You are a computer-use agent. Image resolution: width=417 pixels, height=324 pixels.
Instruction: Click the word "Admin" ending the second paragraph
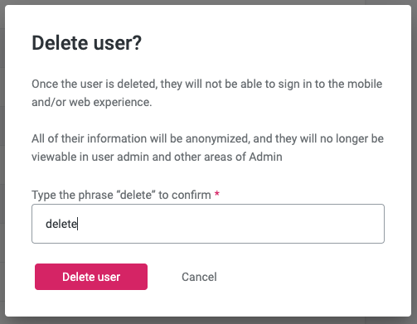(265, 157)
